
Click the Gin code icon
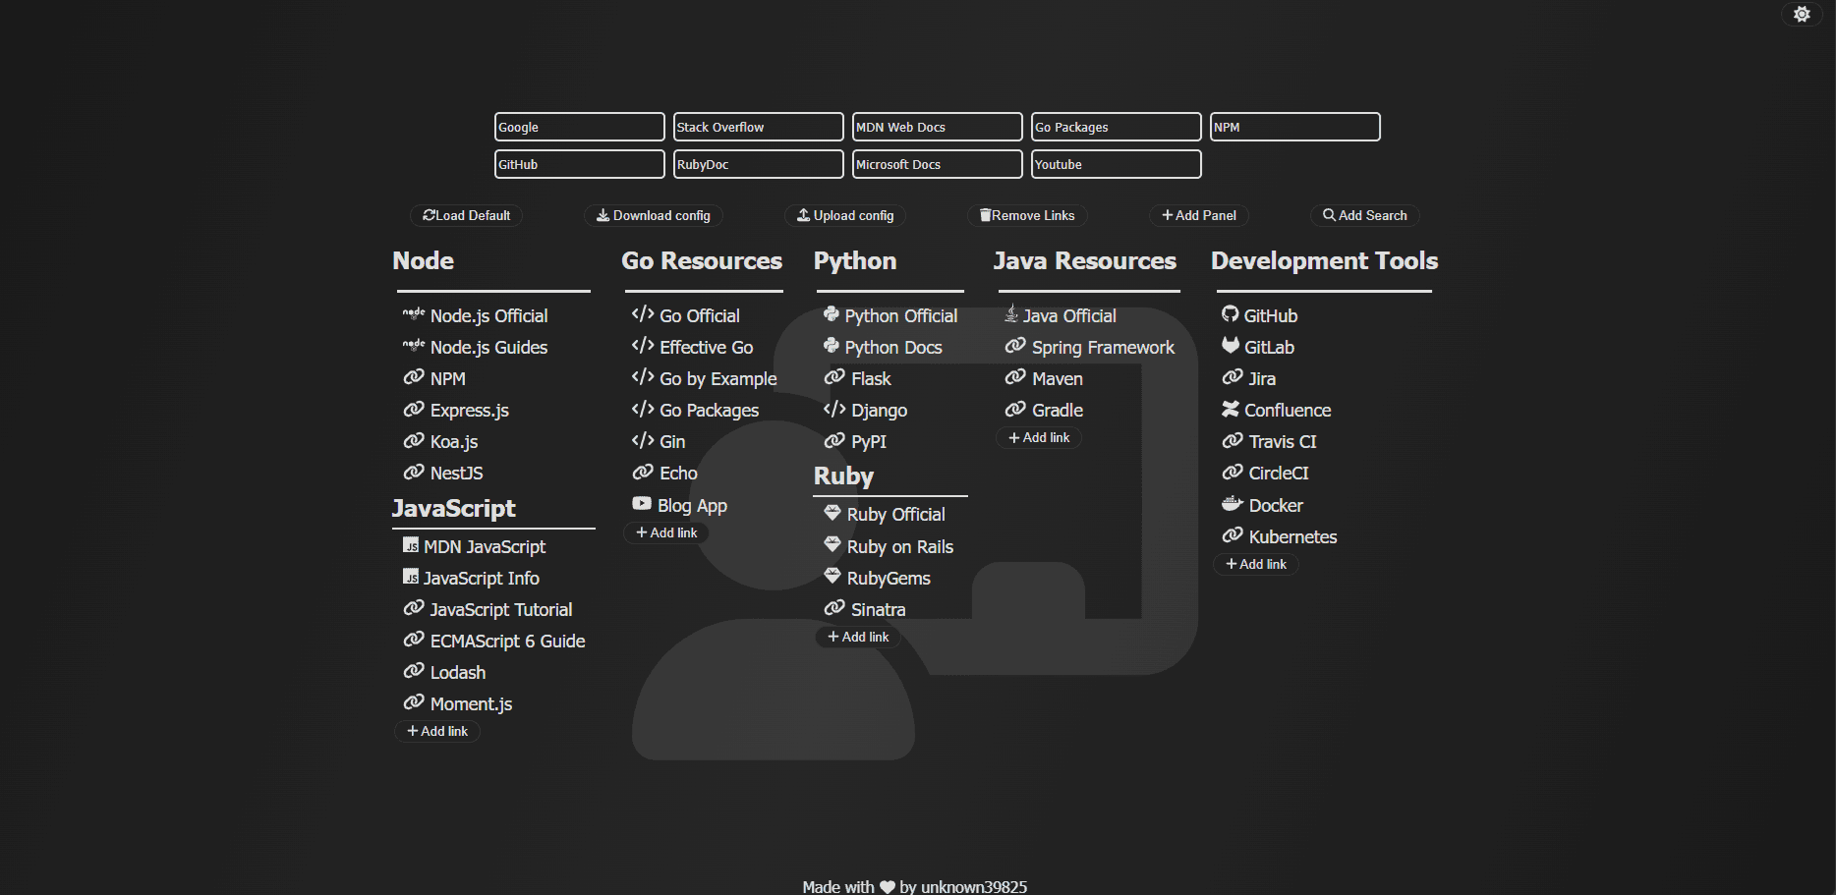click(643, 440)
